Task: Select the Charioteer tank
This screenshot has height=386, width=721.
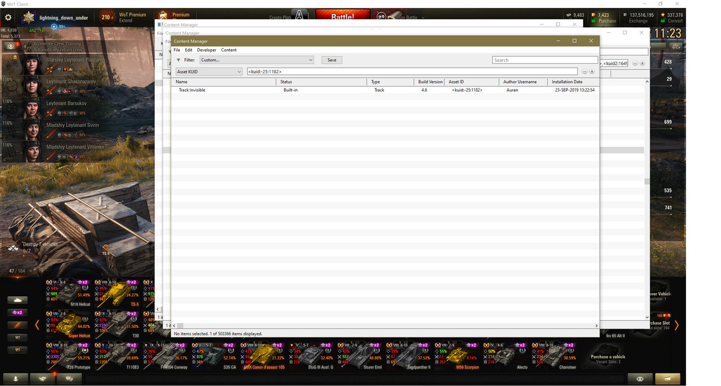Action: coord(555,356)
